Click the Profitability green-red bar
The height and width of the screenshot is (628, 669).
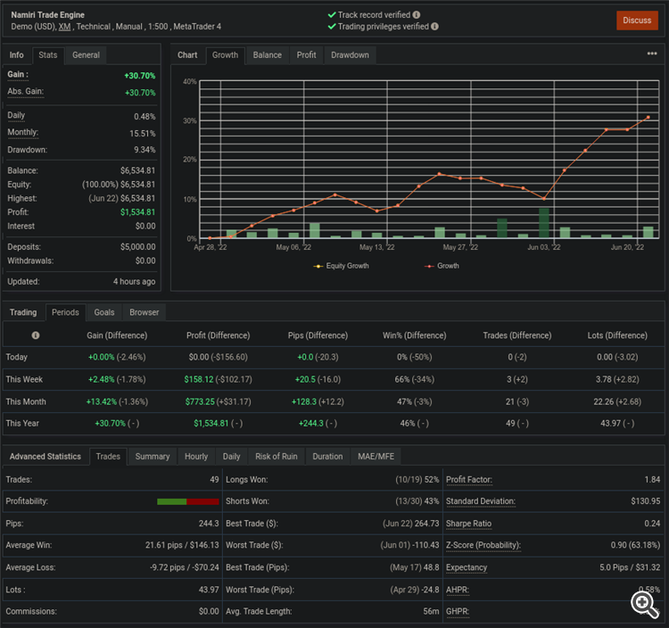coord(187,501)
